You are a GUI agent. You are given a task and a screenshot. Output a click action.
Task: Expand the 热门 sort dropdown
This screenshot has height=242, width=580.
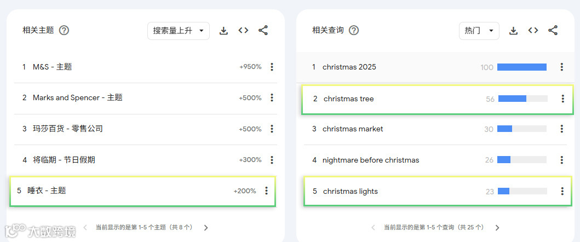(x=479, y=31)
